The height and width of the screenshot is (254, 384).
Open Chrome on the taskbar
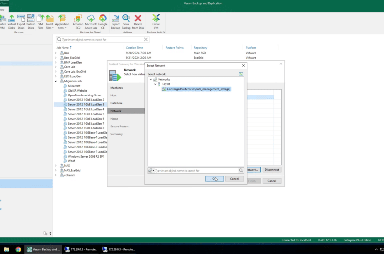[x=18, y=249]
